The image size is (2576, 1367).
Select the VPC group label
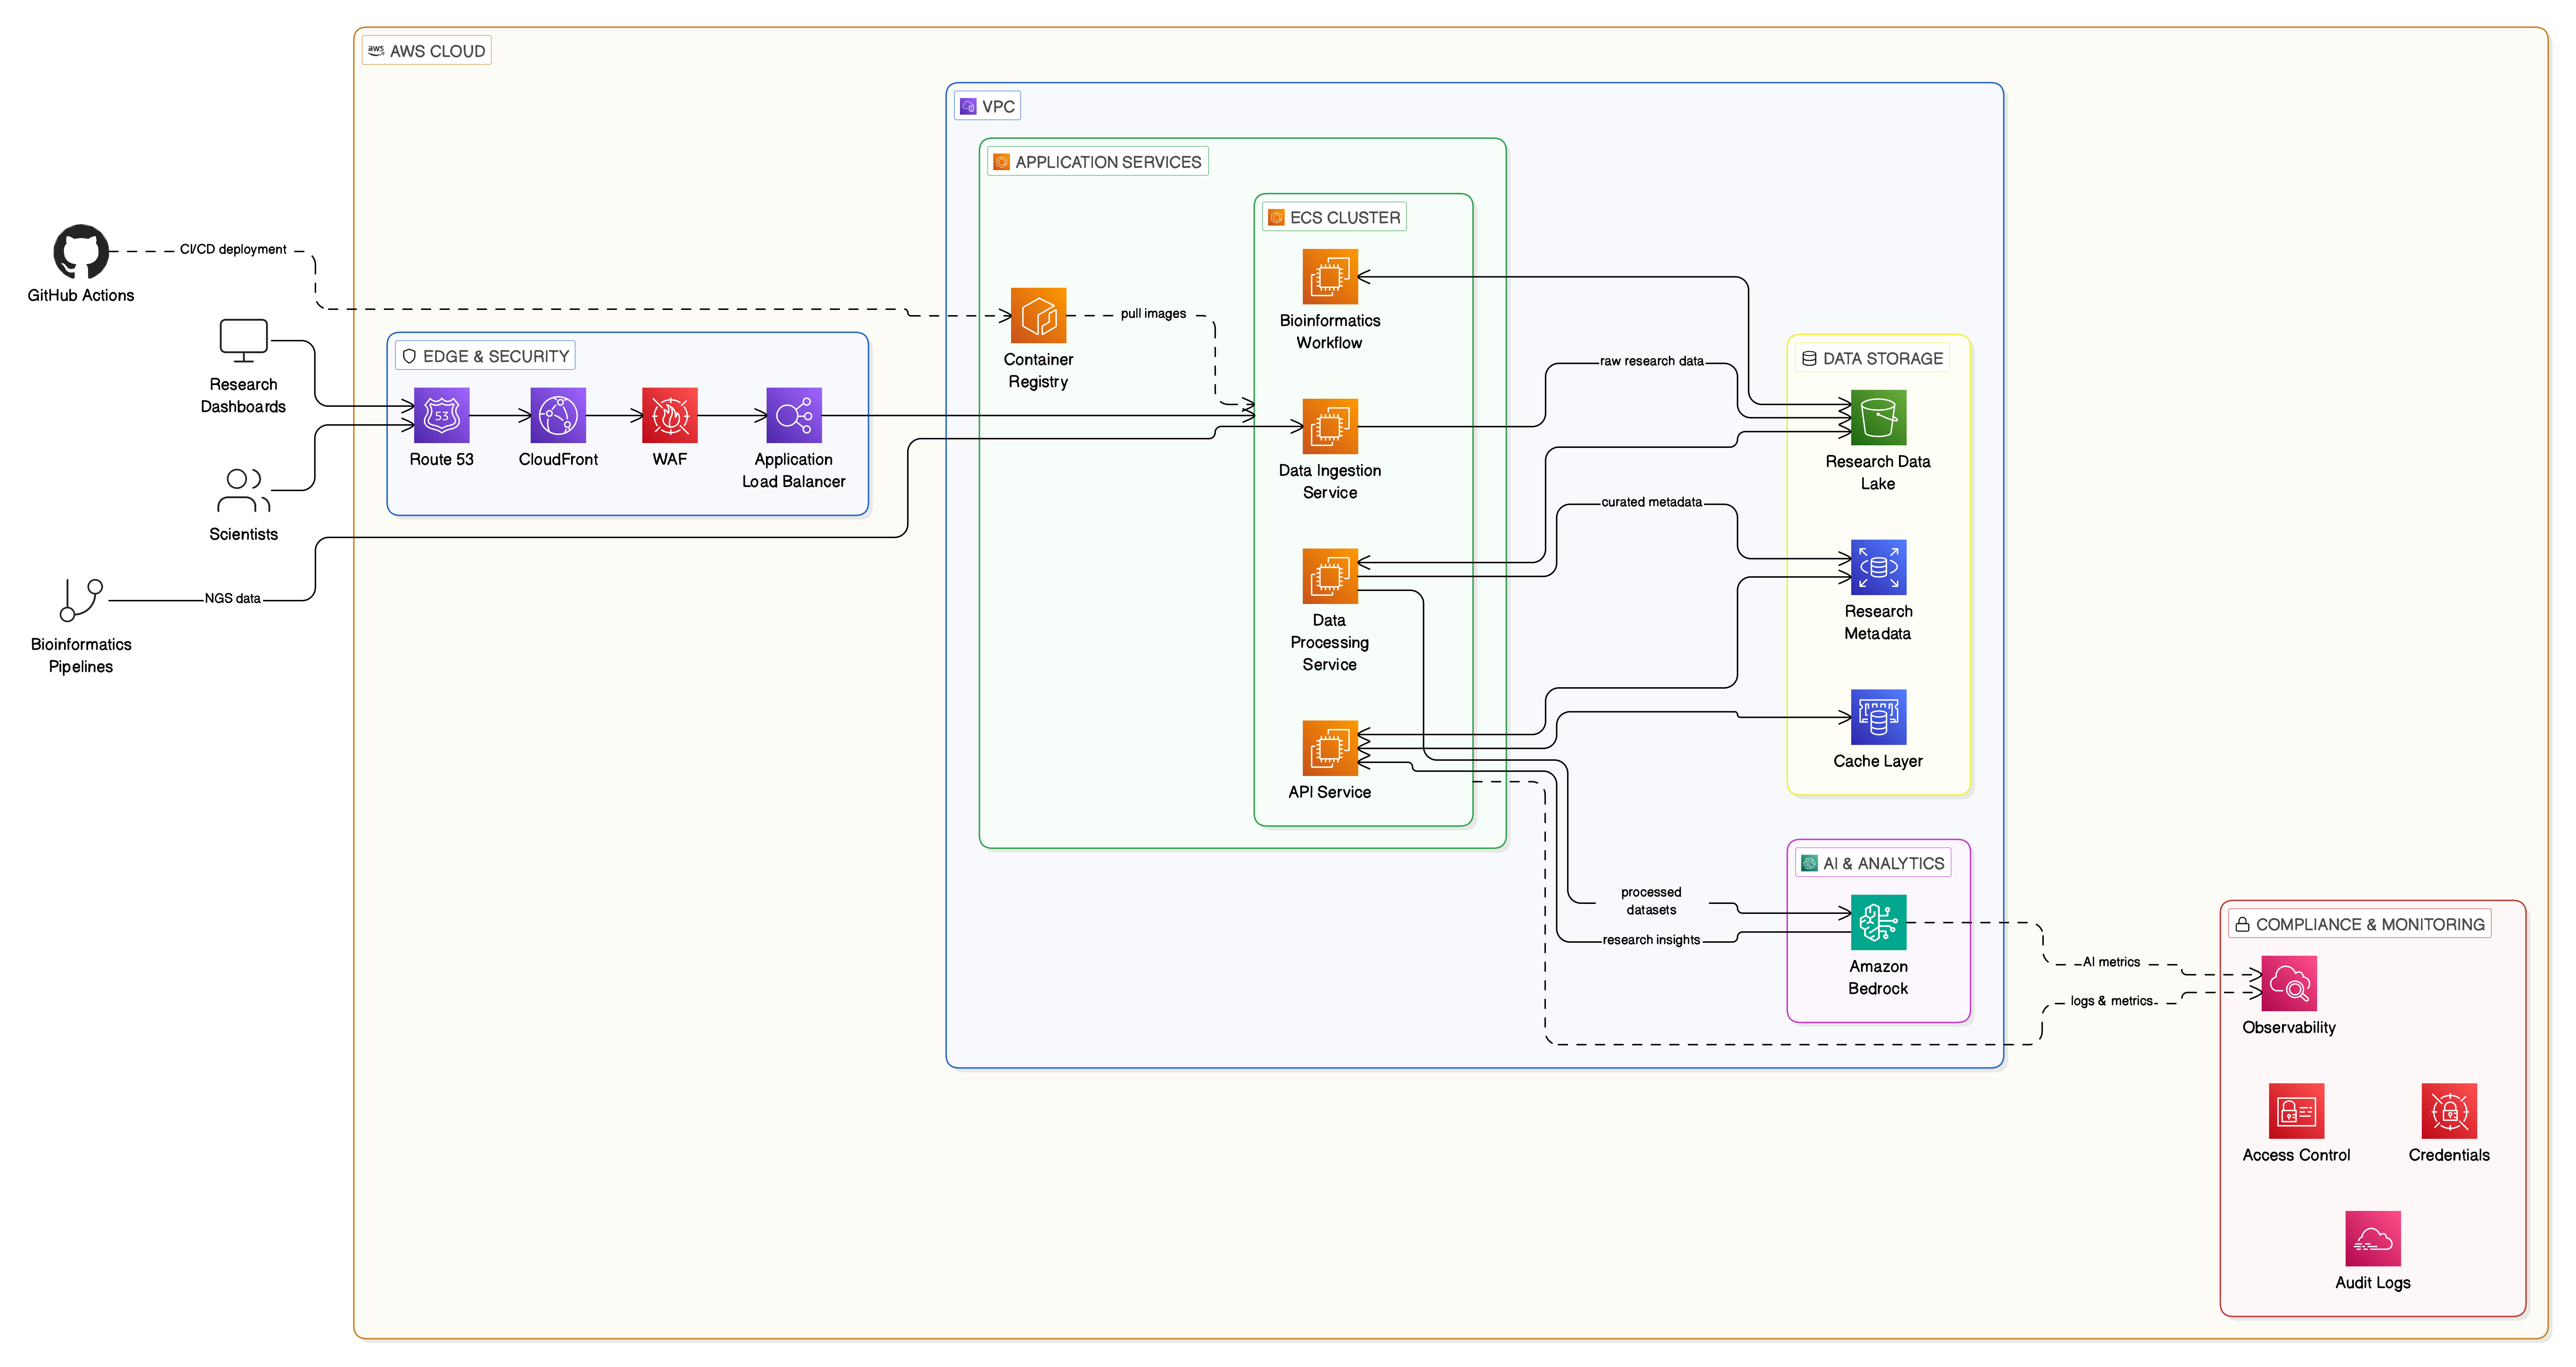click(987, 106)
